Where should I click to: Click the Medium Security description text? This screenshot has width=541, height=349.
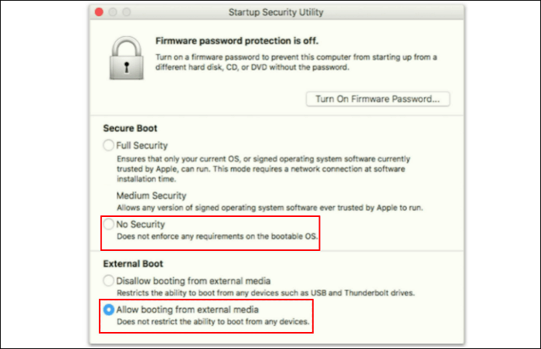pos(270,208)
